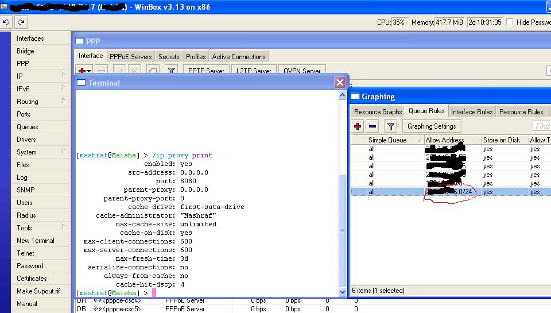Click the Terminal scrollbar up arrow
The width and height of the screenshot is (551, 313).
click(342, 95)
